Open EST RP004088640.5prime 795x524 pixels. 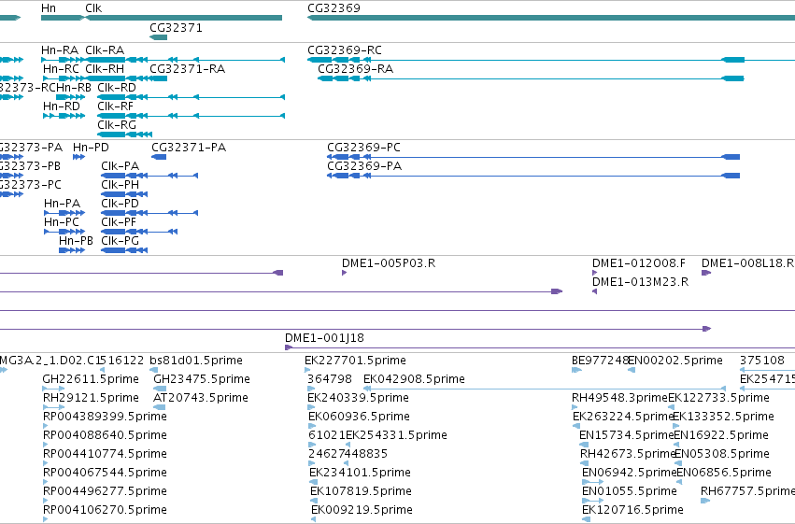click(105, 435)
